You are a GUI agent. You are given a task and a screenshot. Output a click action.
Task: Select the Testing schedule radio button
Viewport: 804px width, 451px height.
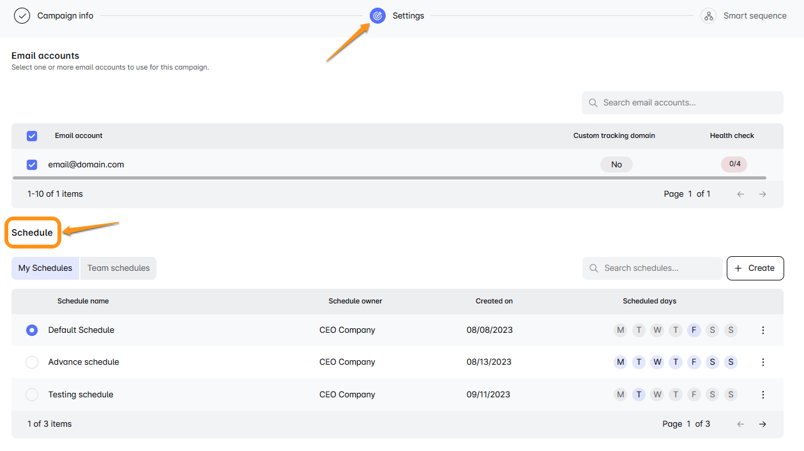click(x=32, y=395)
